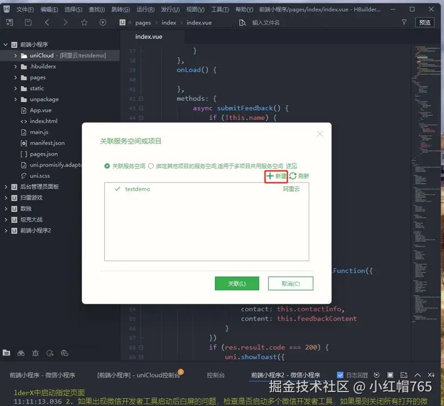Click the 输入文件名 search field

tap(323, 22)
